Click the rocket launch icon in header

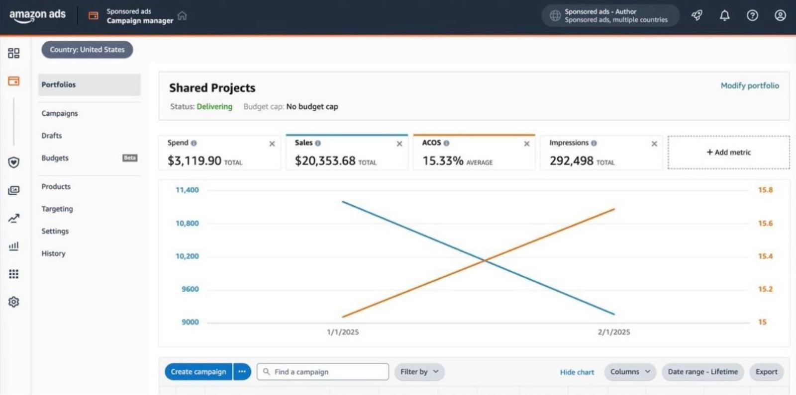tap(697, 15)
